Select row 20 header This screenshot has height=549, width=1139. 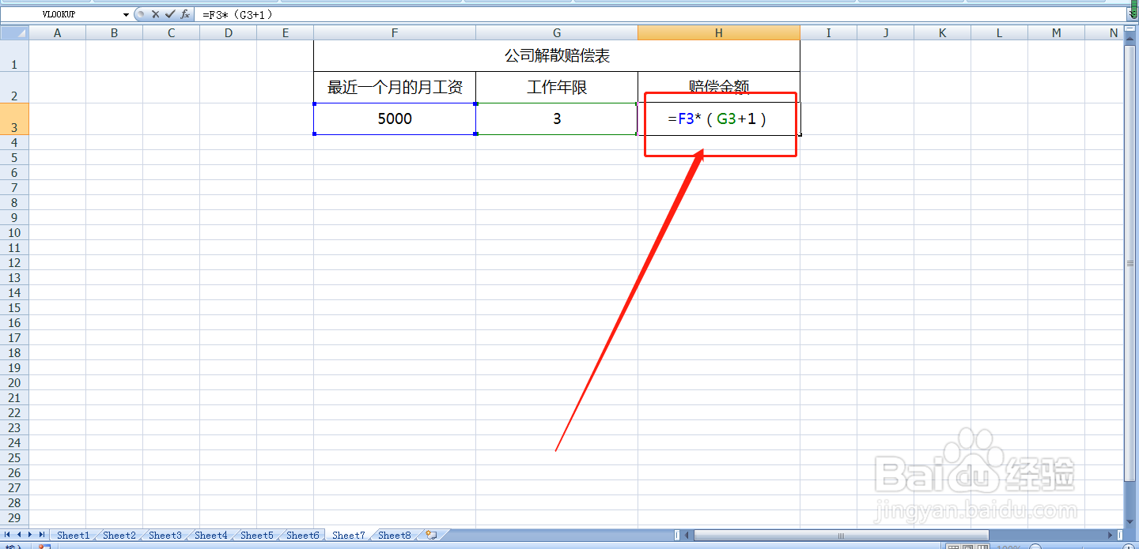pyautogui.click(x=14, y=383)
